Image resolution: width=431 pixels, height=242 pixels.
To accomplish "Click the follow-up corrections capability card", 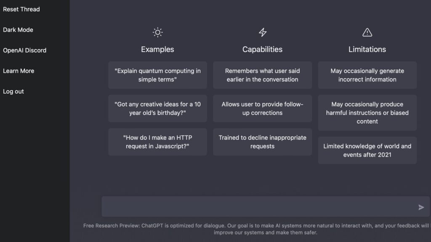I will [262, 108].
